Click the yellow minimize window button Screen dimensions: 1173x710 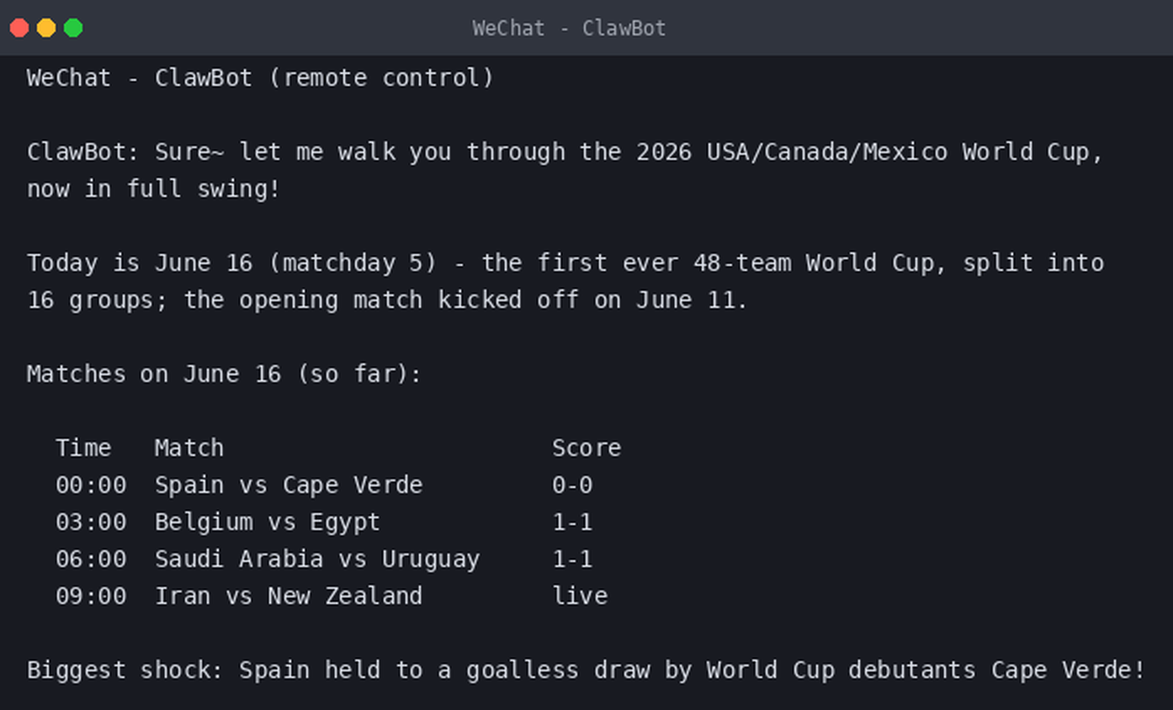coord(46,28)
